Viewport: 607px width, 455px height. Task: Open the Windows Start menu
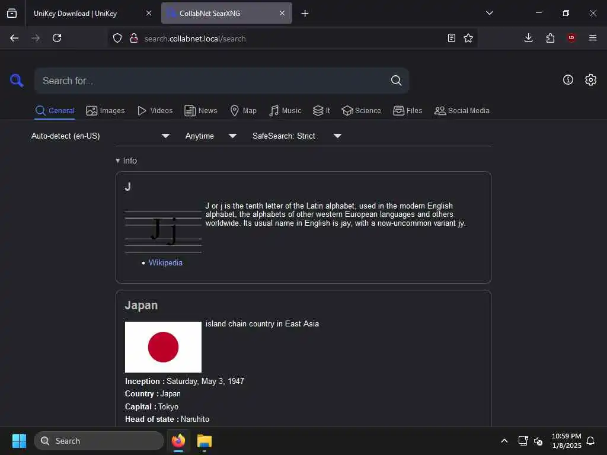pos(19,441)
